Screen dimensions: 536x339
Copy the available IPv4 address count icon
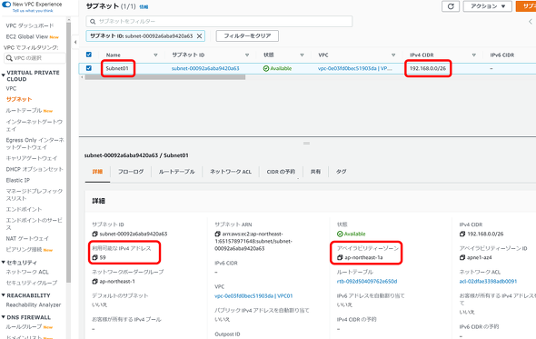tap(94, 257)
